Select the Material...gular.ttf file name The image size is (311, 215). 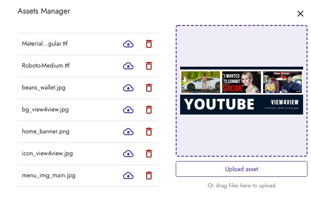coord(45,43)
